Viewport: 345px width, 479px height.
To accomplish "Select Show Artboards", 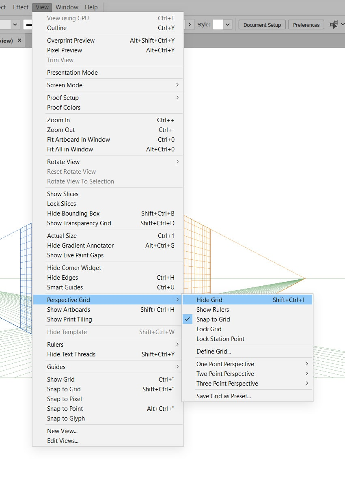I will (x=108, y=309).
